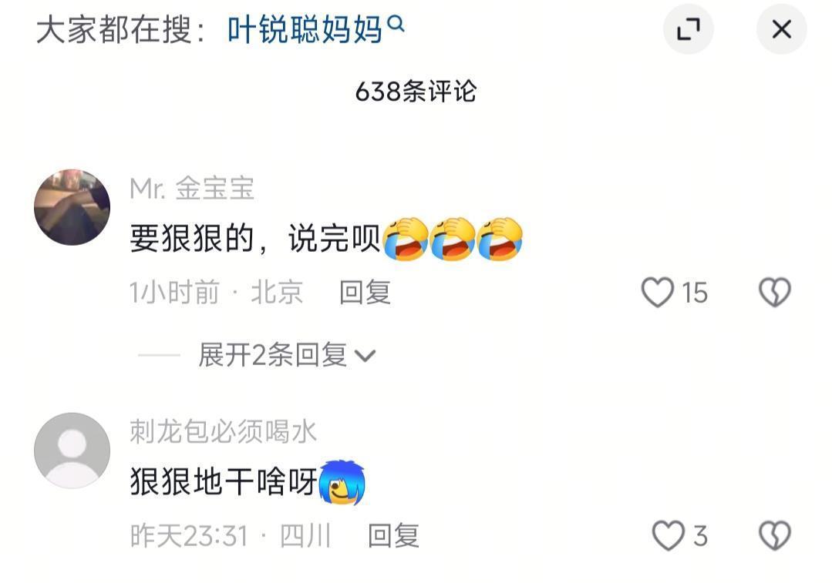Tap the search icon beside 叶锐聪妈妈
The image size is (832, 583).
coord(396,23)
